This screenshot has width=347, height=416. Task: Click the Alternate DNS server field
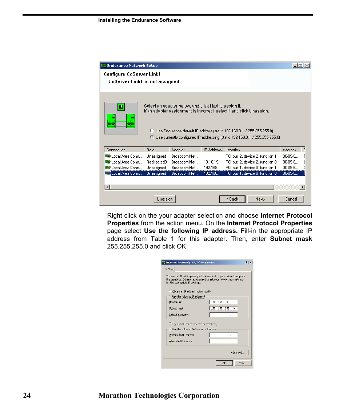223,342
